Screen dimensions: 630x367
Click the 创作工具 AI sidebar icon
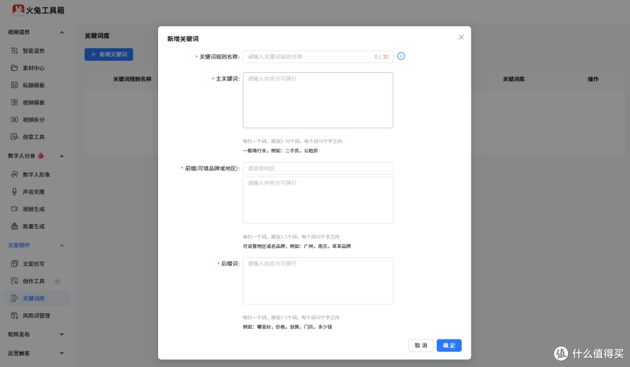click(x=15, y=281)
